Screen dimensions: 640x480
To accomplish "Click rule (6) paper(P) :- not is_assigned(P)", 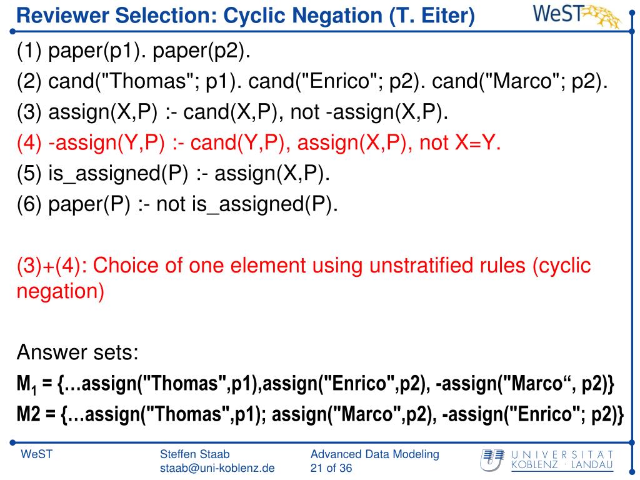I will (x=177, y=204).
